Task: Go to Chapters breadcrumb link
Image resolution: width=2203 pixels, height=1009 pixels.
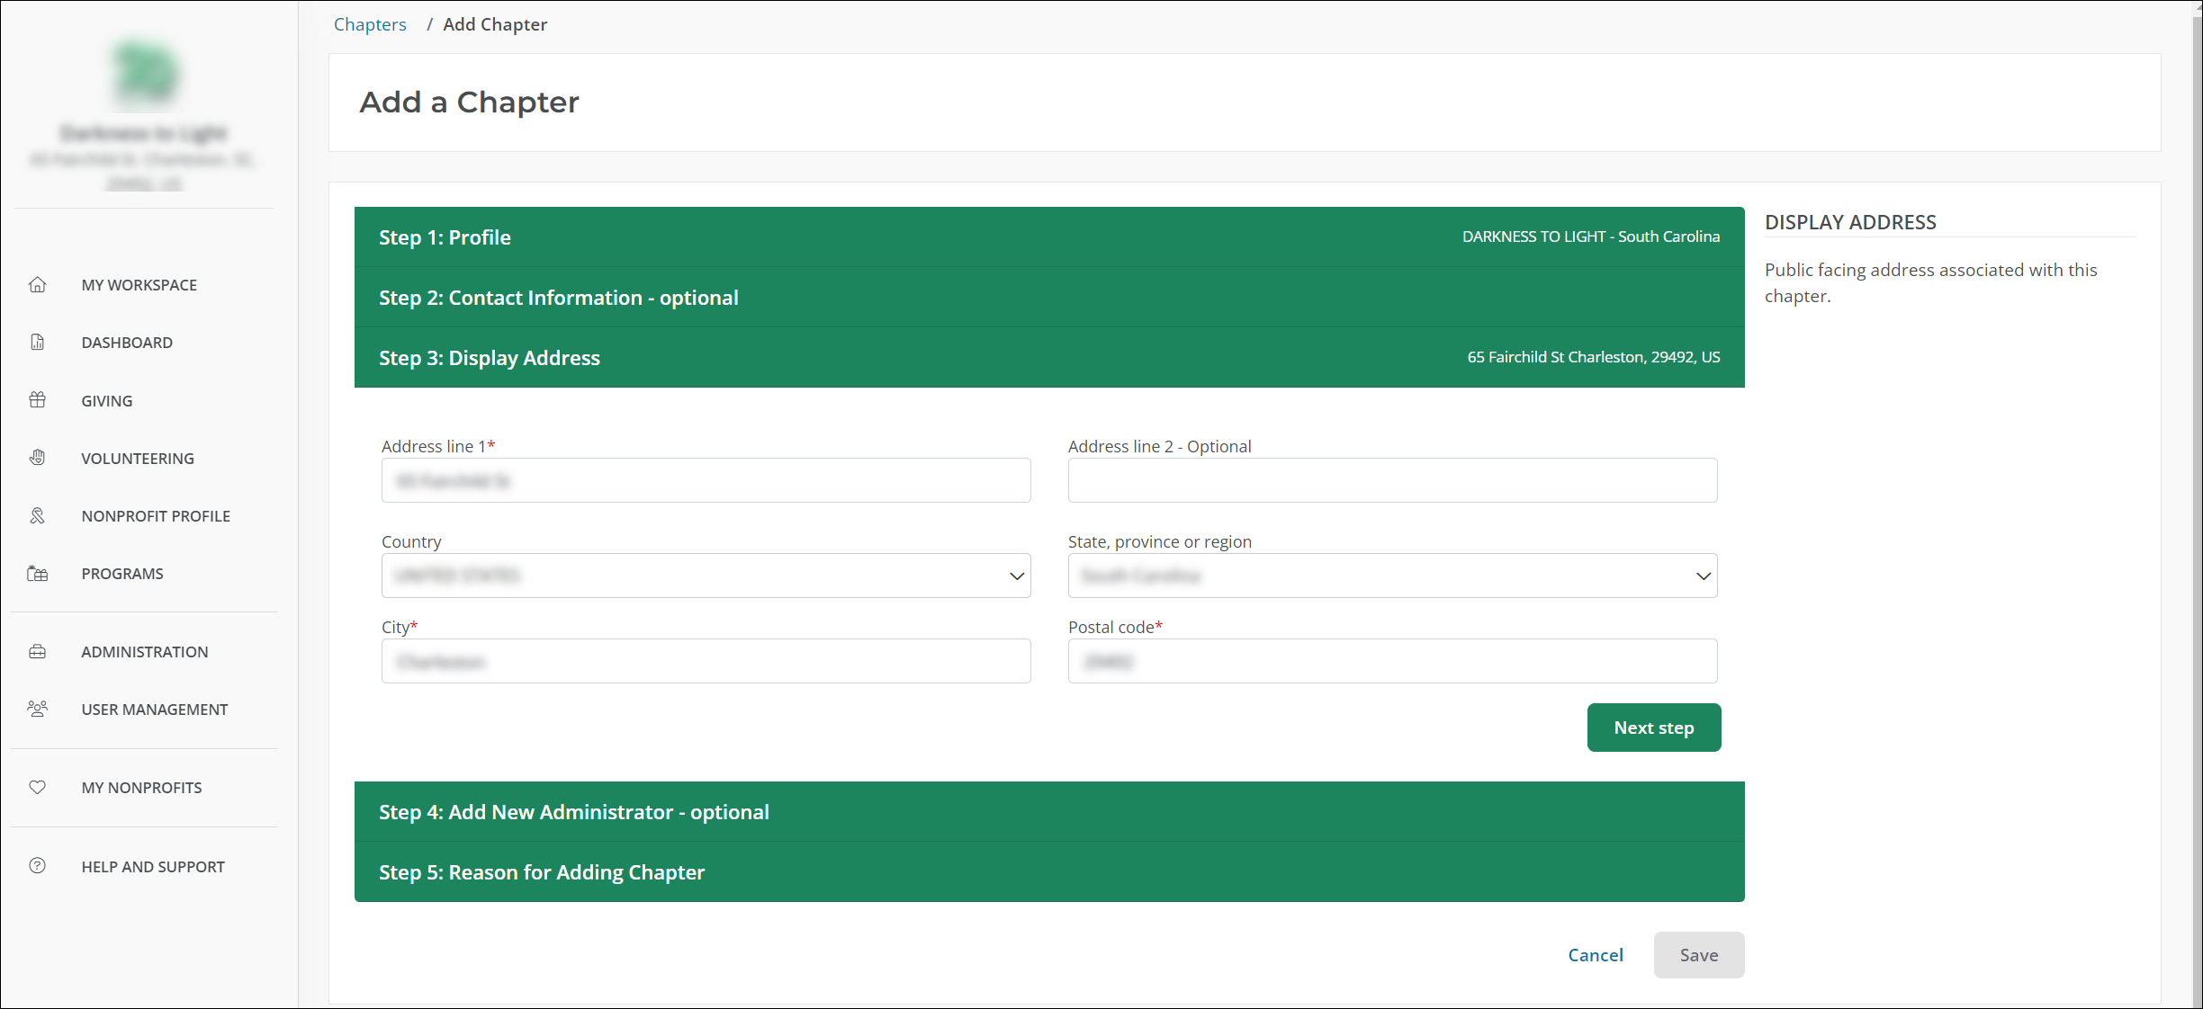Action: coord(370,24)
